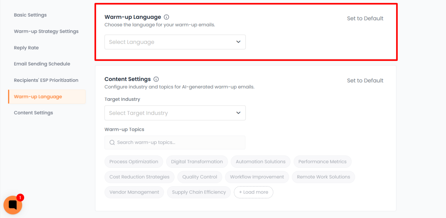Open Warm-up Strategy Settings in sidebar

click(46, 31)
